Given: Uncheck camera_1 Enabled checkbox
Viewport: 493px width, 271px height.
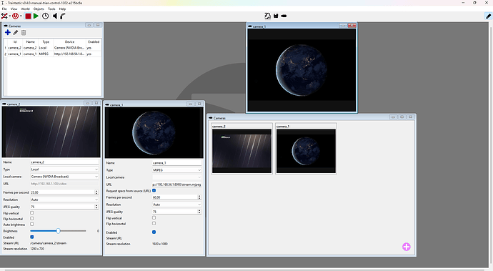Looking at the screenshot, I should click(x=154, y=232).
